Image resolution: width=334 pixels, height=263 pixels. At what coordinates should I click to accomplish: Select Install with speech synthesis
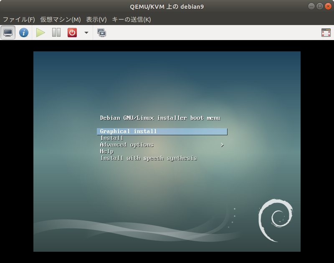coord(149,158)
